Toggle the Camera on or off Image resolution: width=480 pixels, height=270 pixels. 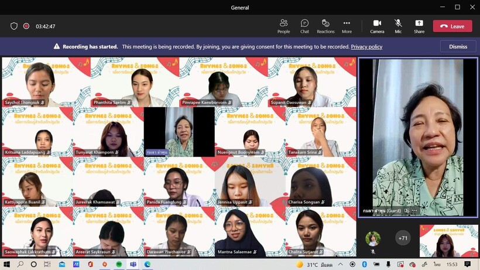point(377,26)
